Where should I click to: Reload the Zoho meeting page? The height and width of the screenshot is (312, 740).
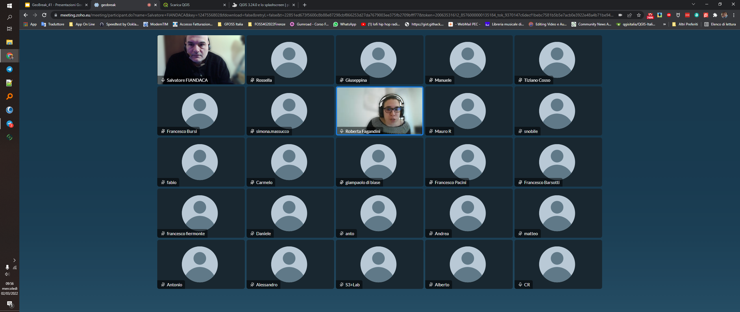coord(44,15)
